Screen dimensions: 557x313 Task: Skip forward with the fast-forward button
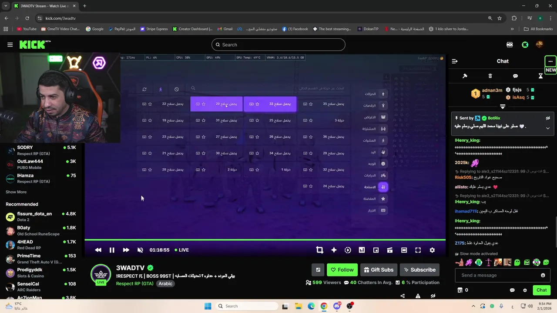point(126,250)
